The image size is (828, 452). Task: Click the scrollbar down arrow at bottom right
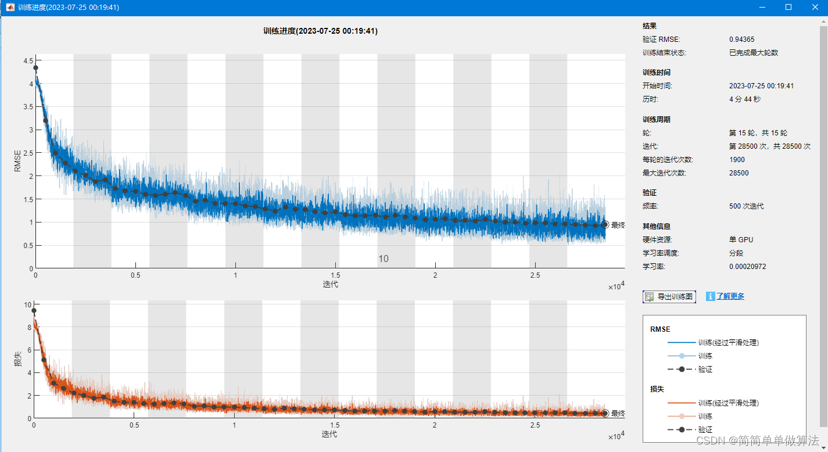tap(823, 447)
